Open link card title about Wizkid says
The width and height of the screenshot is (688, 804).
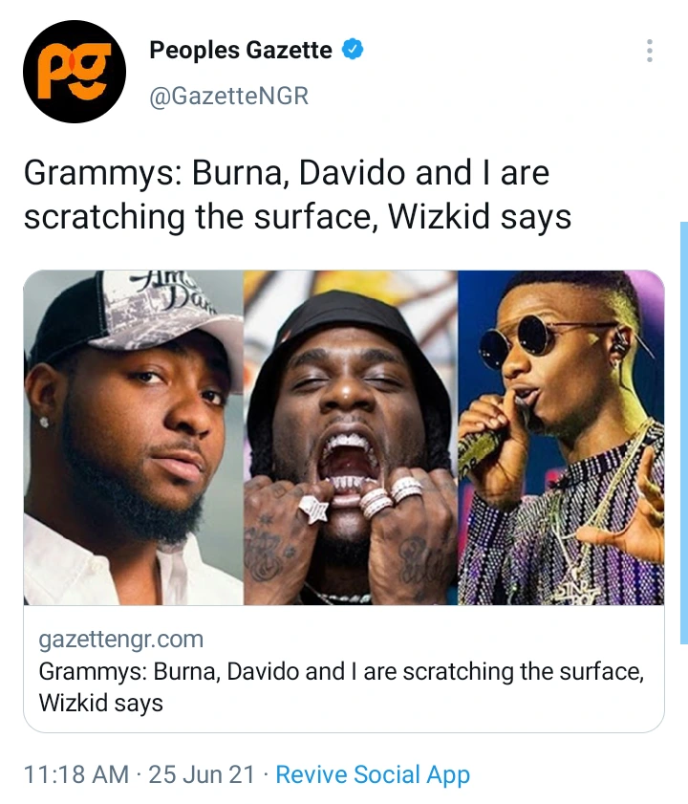341,687
